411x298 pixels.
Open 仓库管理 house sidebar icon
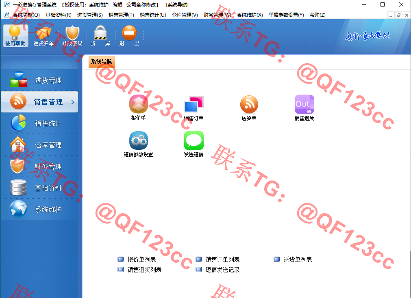(x=18, y=144)
